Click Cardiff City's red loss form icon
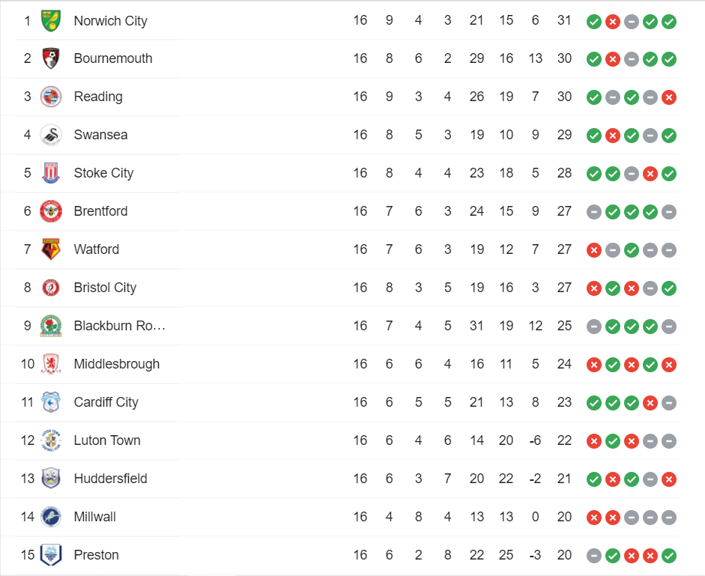This screenshot has width=705, height=576. click(650, 403)
